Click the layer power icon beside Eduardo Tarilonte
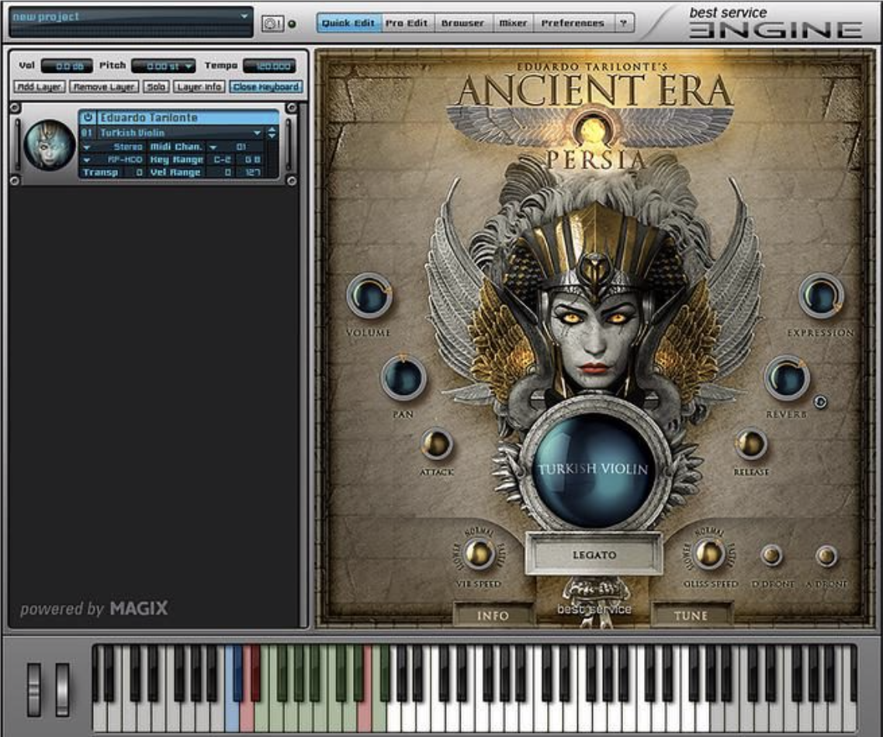The height and width of the screenshot is (737, 883). 87,117
